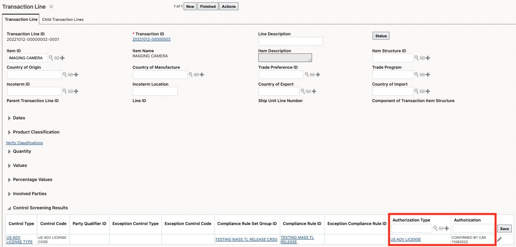Viewport: 516px width, 247px height.
Task: Click the favorite star next to Transaction Line
Action: [51, 7]
